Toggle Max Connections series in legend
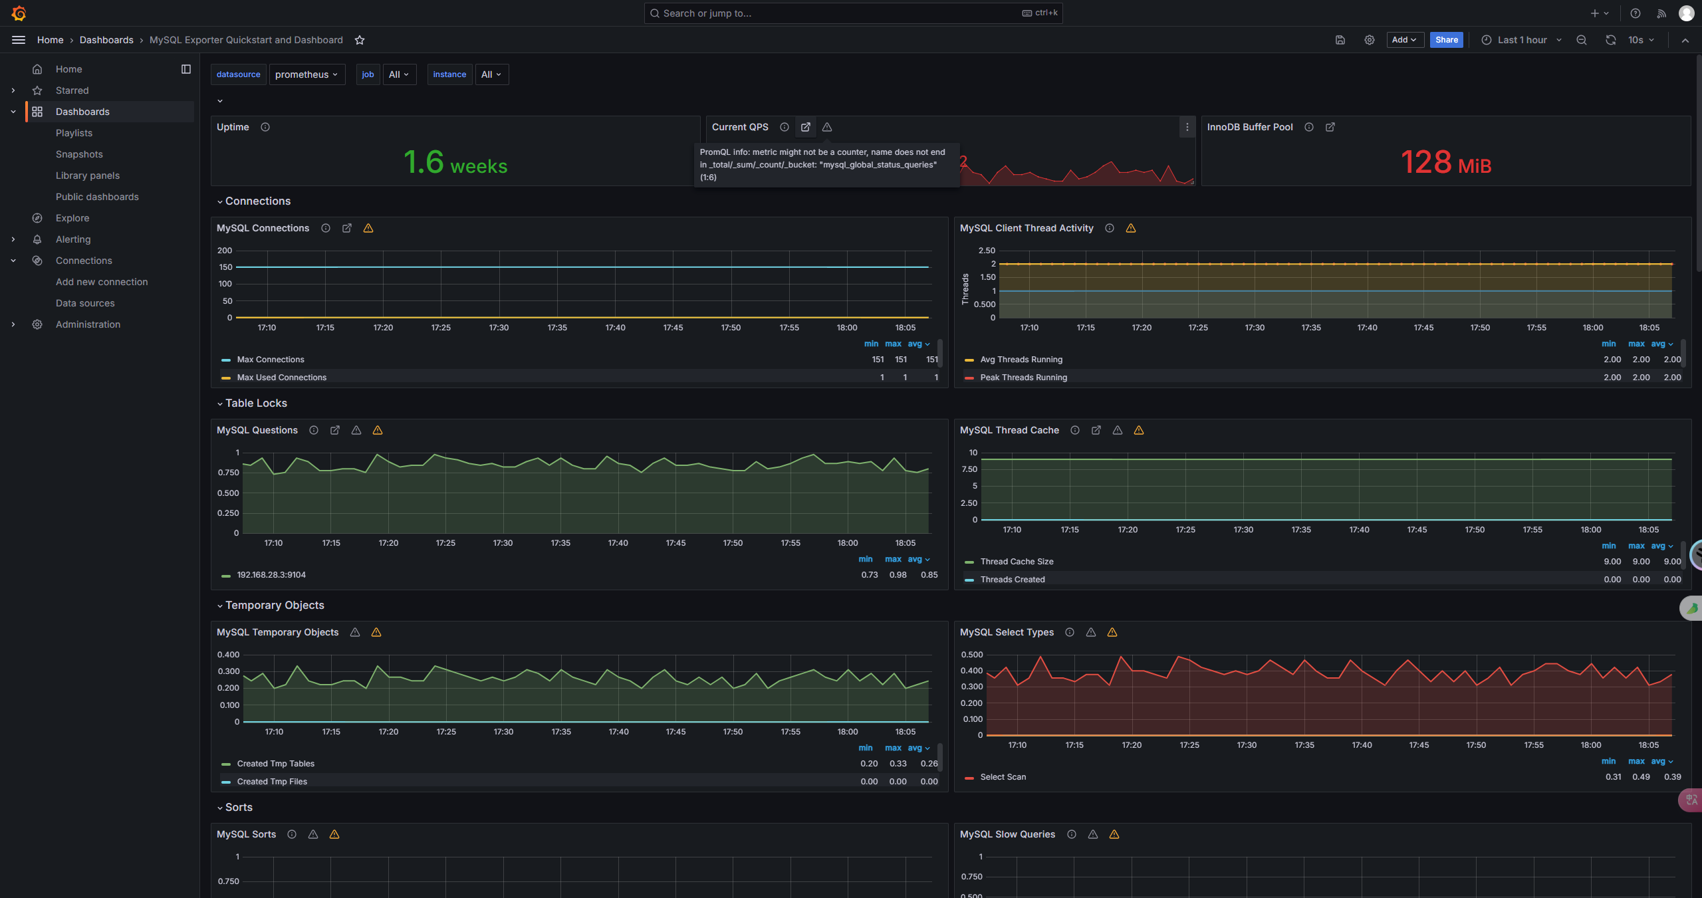 coord(271,360)
